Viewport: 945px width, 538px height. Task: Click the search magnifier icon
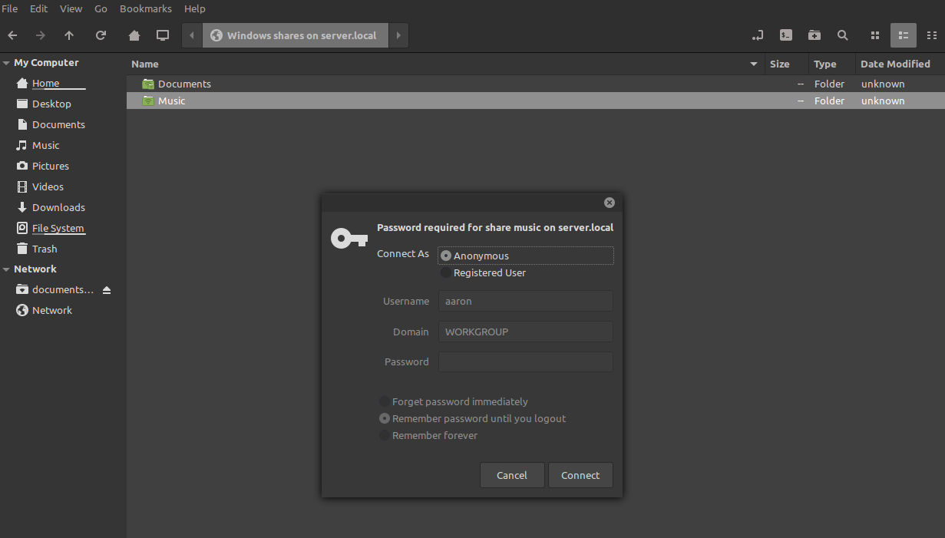click(x=843, y=35)
